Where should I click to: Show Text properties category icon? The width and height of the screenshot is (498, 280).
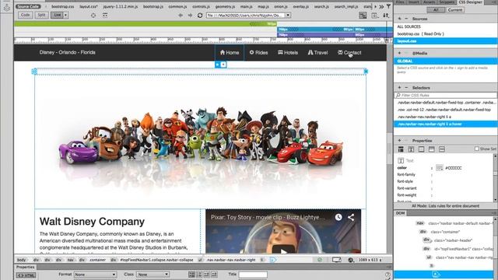[x=411, y=149]
